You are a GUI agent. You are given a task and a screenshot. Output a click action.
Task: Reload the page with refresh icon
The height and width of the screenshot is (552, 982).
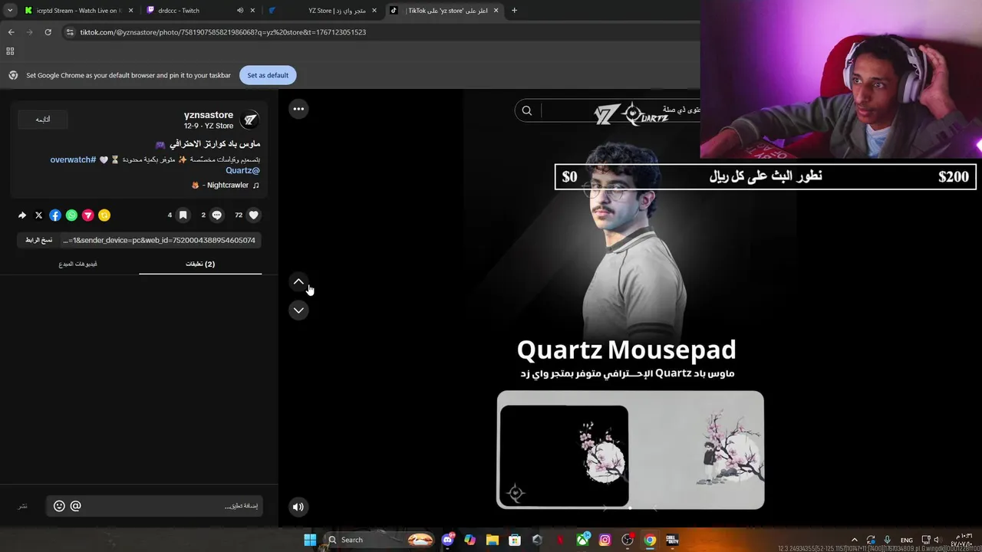click(x=48, y=32)
